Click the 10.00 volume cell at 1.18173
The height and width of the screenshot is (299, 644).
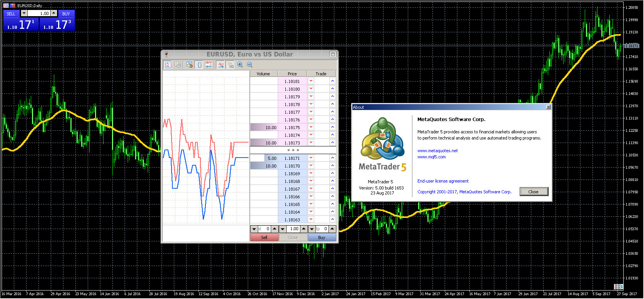tap(264, 143)
